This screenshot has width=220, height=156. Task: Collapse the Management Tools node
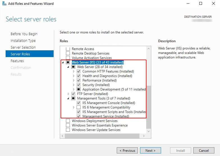(68, 98)
